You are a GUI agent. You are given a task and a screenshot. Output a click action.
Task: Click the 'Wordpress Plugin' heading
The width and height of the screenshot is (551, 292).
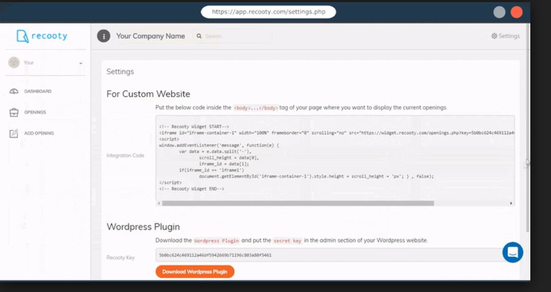click(143, 227)
